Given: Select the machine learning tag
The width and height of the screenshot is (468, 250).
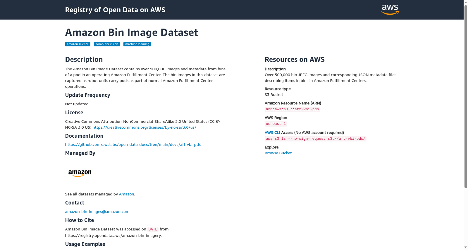Looking at the screenshot, I should tap(137, 44).
